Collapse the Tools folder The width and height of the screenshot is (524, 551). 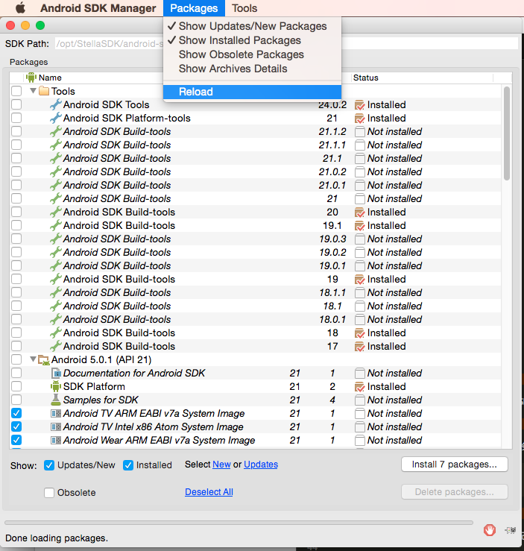pyautogui.click(x=34, y=91)
